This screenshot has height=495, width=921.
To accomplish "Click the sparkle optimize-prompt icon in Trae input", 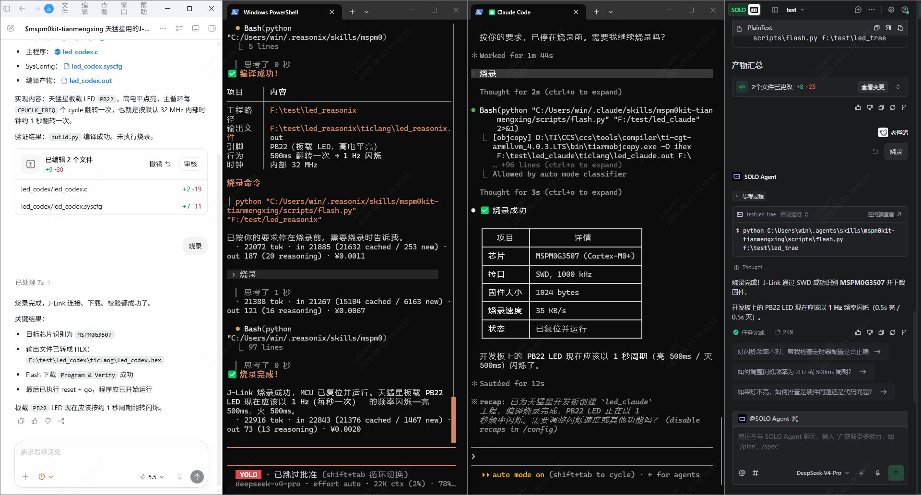I will [862, 473].
